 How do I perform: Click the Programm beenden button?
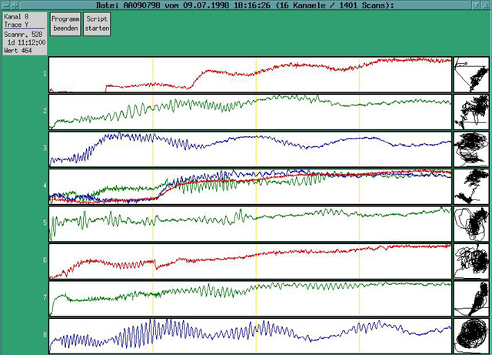tap(65, 24)
